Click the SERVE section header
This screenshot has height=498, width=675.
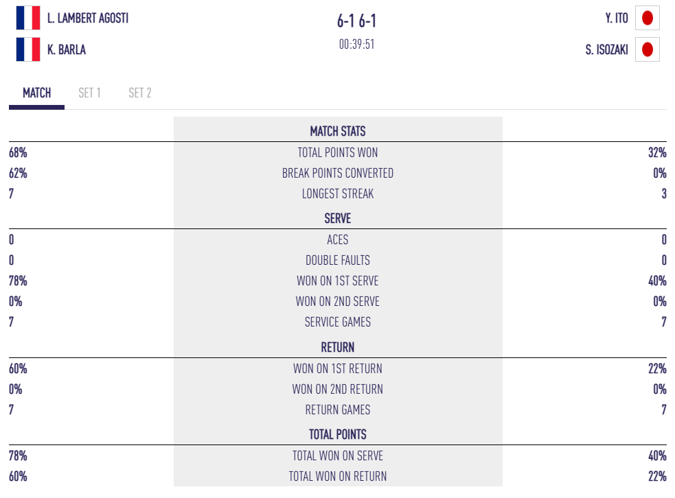[338, 219]
